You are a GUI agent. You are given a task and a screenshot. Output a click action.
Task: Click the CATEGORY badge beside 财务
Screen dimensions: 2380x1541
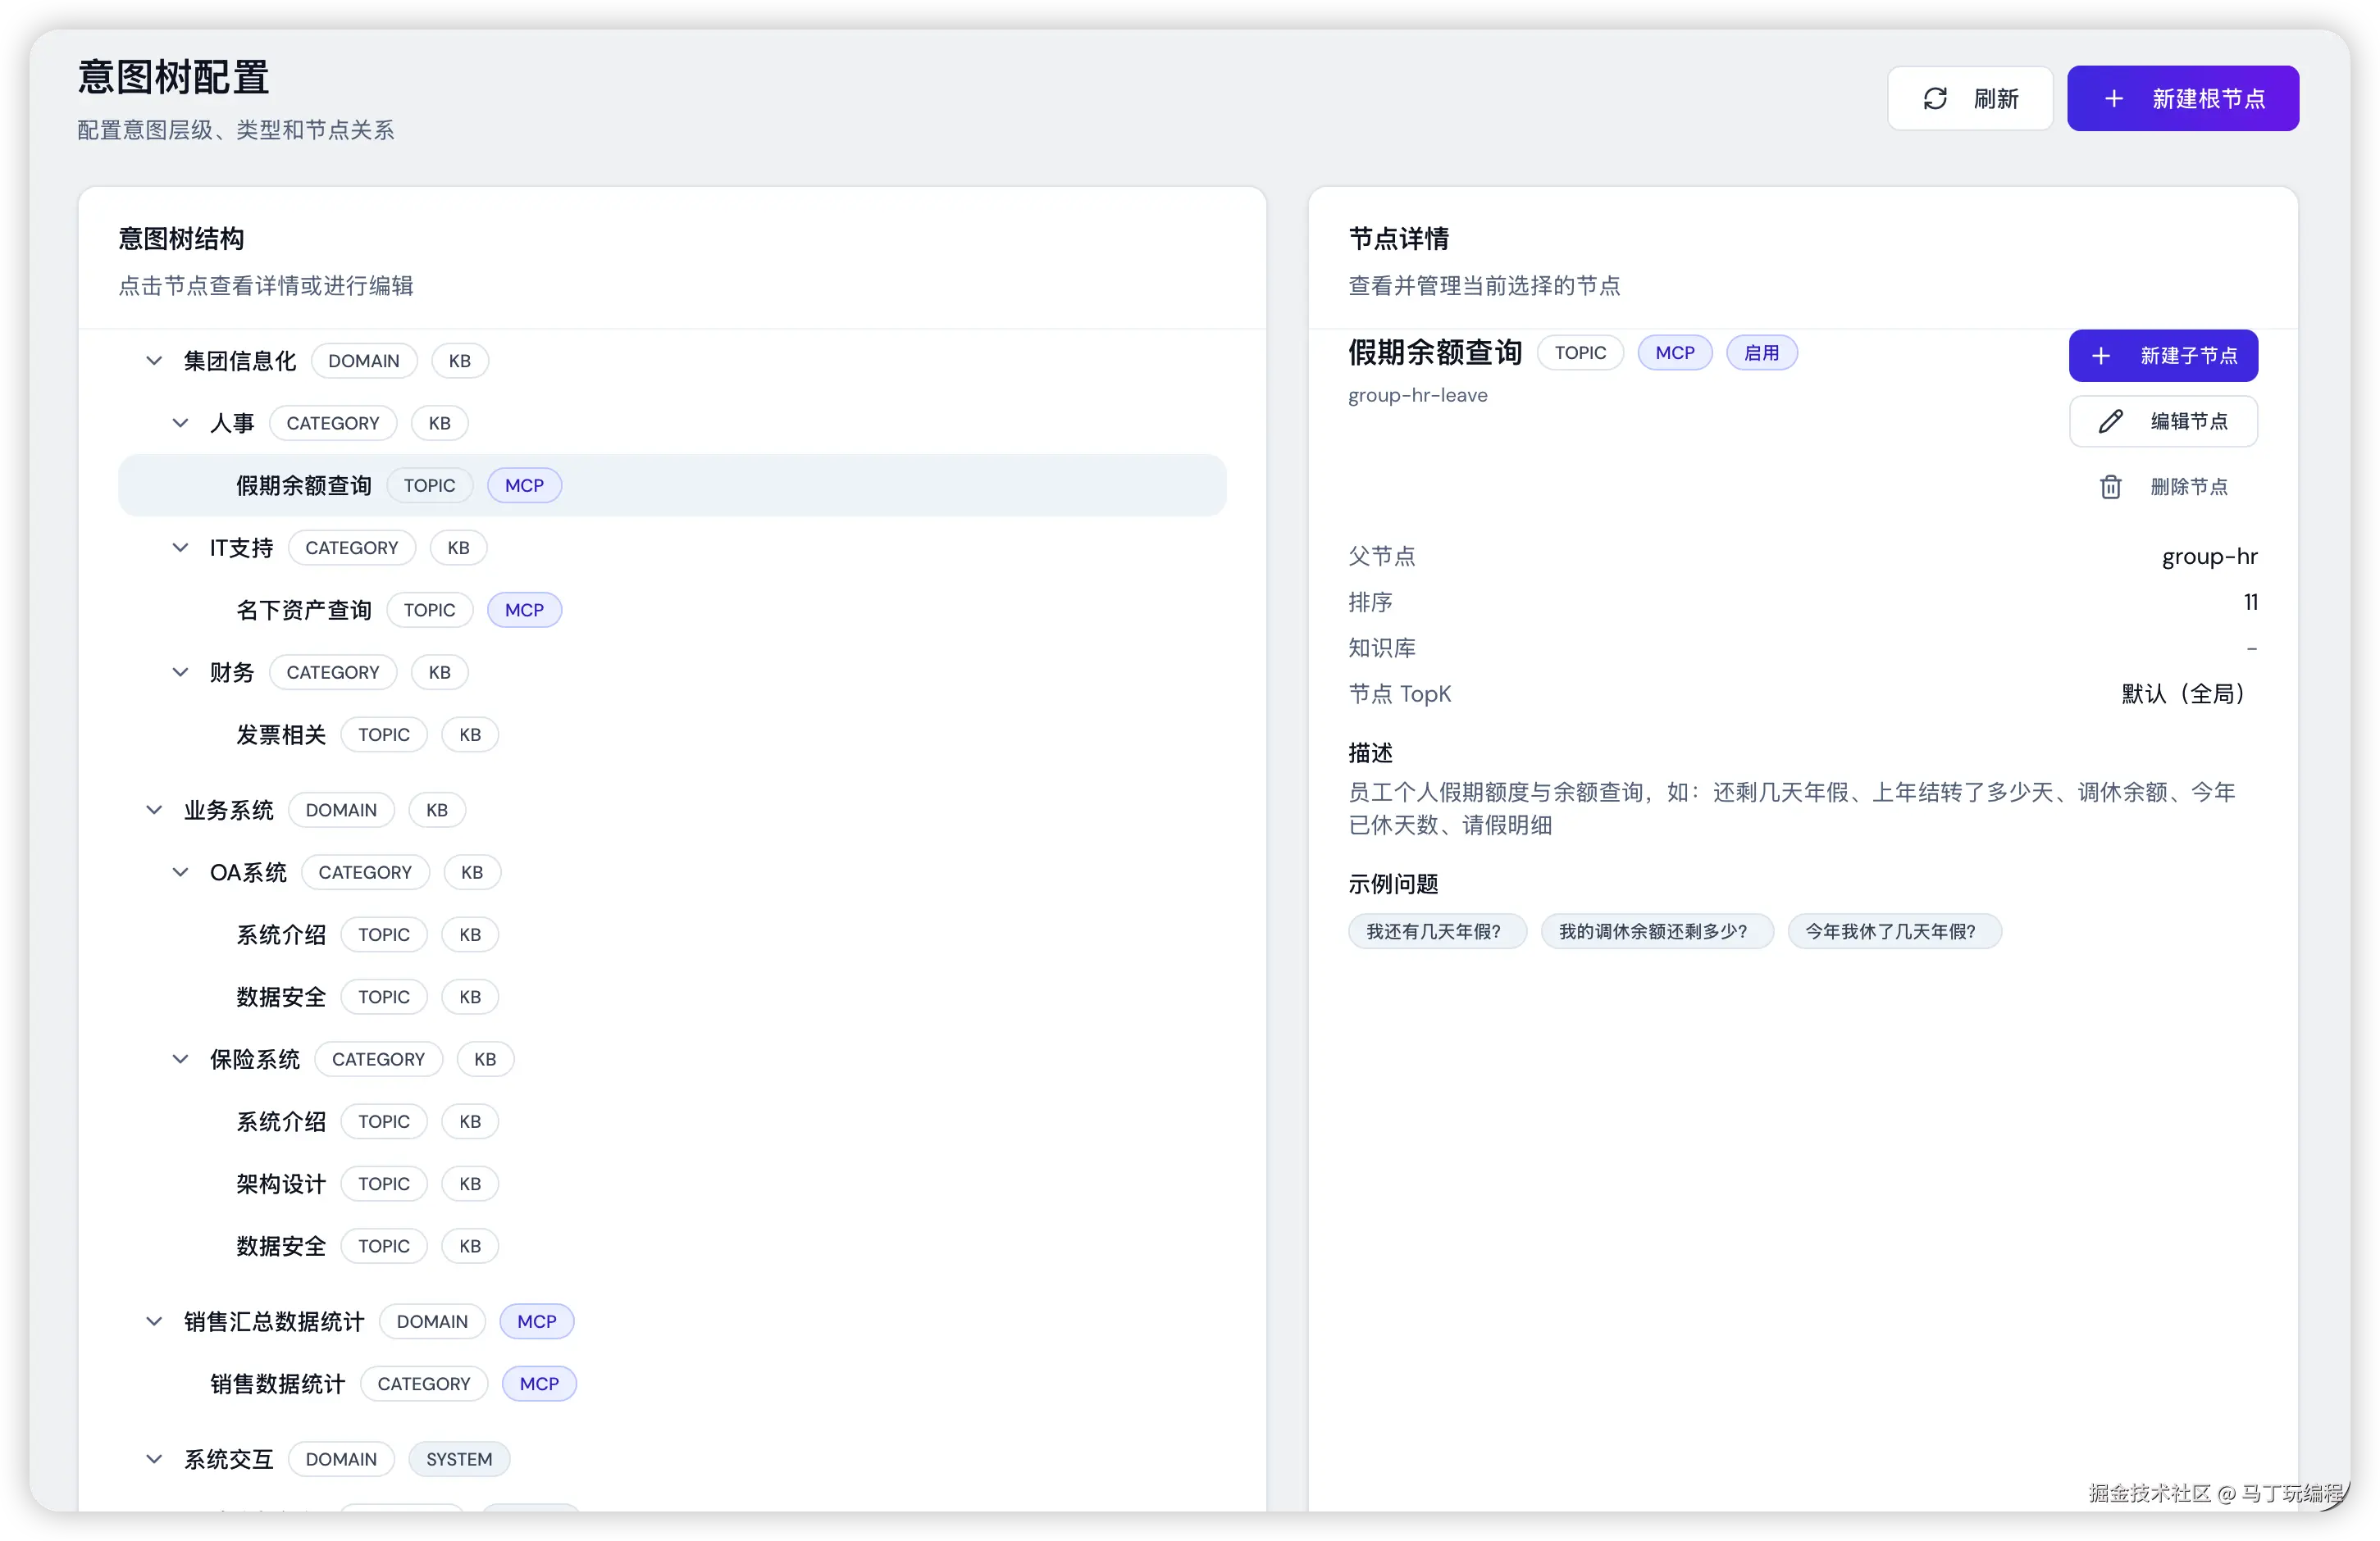pyautogui.click(x=333, y=673)
